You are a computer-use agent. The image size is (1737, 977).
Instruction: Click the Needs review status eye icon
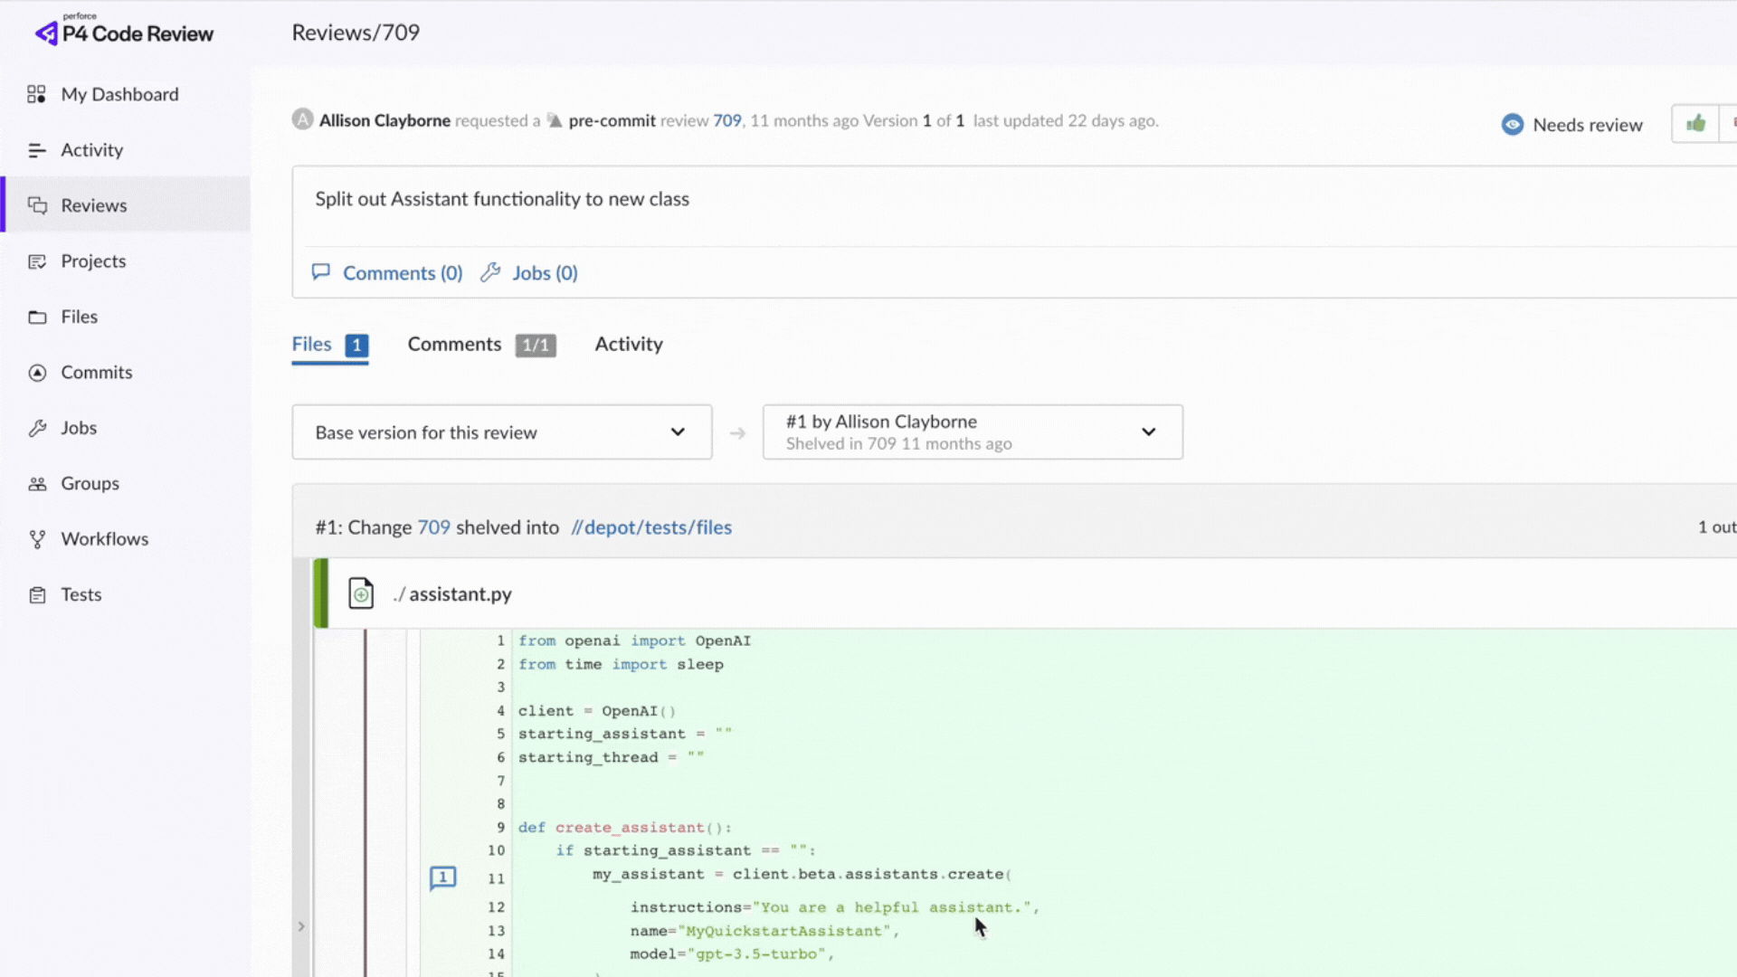coord(1512,125)
